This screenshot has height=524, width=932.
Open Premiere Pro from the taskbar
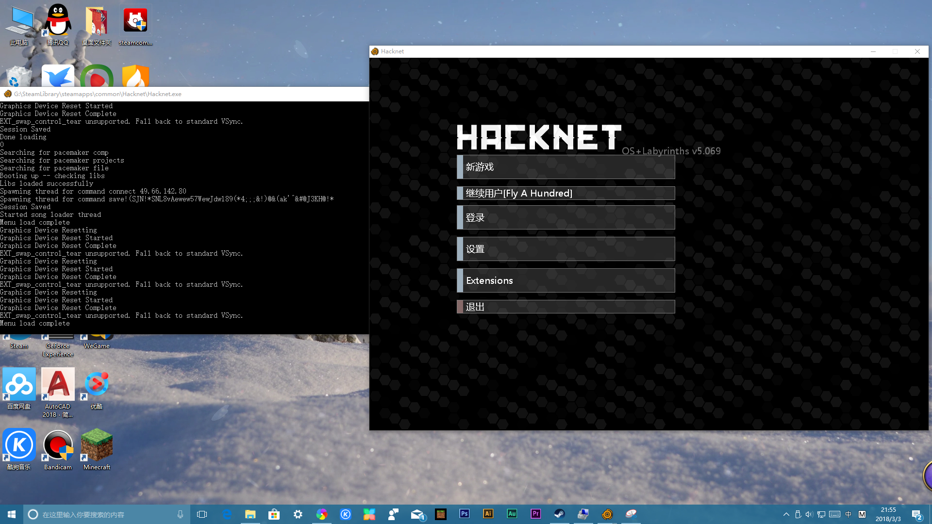coord(536,514)
